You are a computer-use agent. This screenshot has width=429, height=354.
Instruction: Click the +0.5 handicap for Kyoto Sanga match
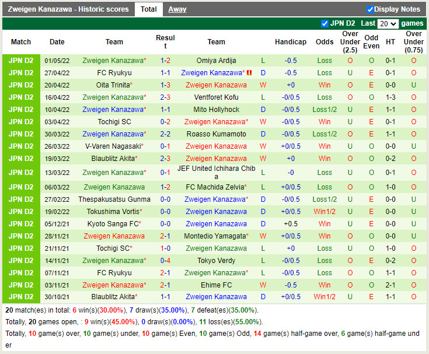(x=291, y=224)
